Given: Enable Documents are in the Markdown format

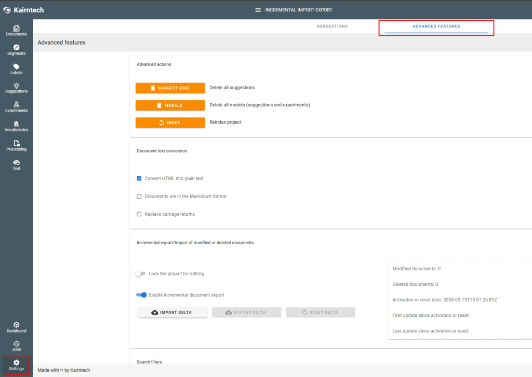Looking at the screenshot, I should click(139, 197).
